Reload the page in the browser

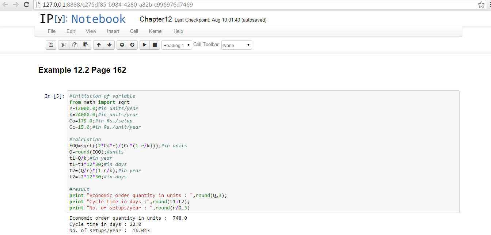click(x=26, y=5)
